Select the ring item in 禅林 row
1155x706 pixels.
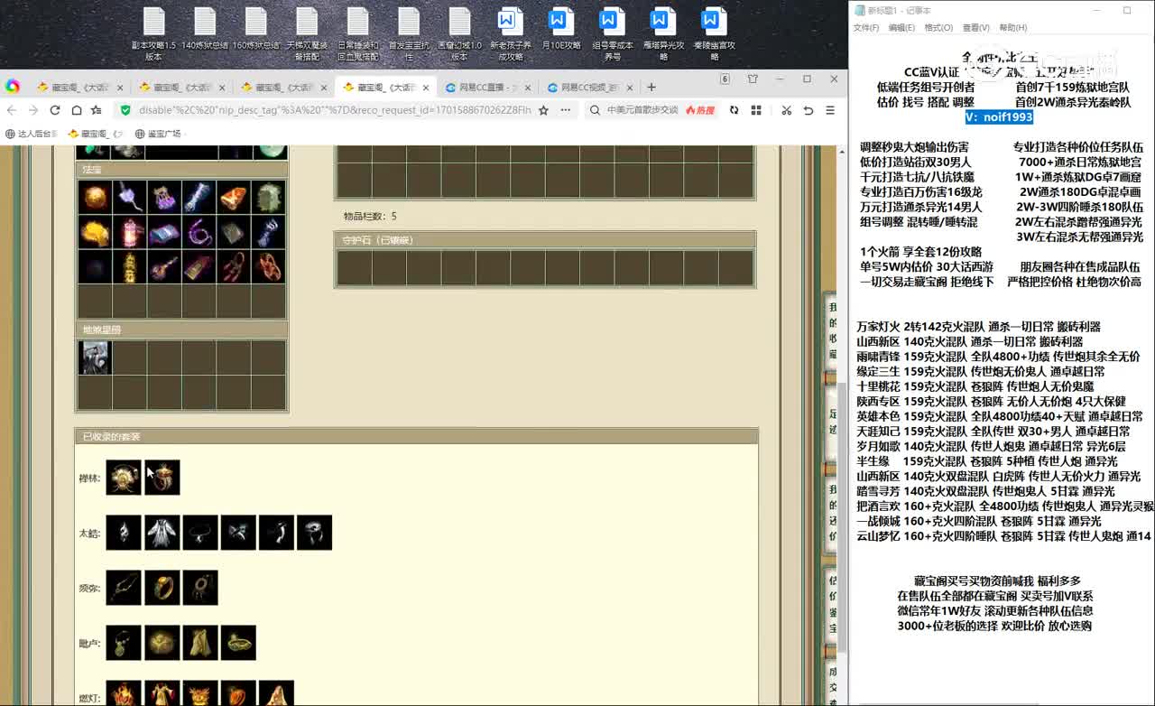click(x=162, y=478)
